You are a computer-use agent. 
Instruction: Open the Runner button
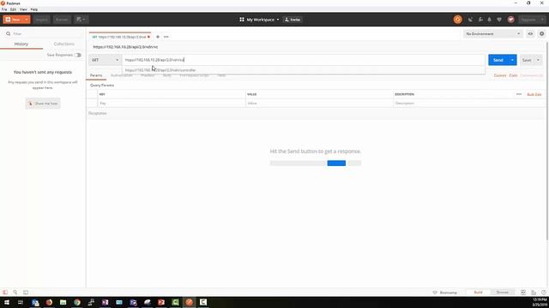point(62,20)
